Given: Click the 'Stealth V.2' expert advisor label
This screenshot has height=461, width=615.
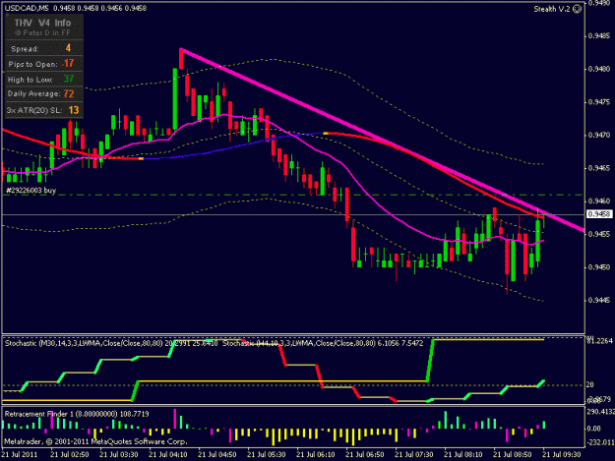Looking at the screenshot, I should coord(551,9).
